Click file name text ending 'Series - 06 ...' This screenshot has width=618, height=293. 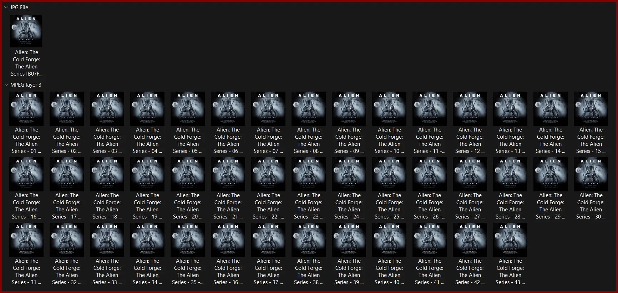click(228, 140)
